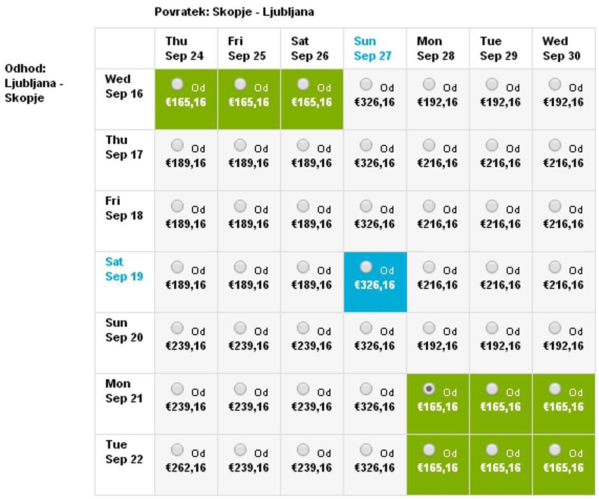Click the highlighted Sat Sep 19 row header

point(124,269)
